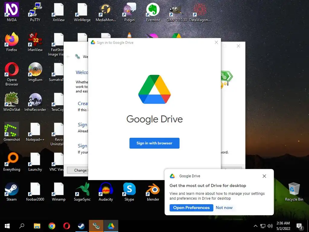Image resolution: width=309 pixels, height=232 pixels.
Task: Select the XnView desktop icon
Action: [x=59, y=12]
